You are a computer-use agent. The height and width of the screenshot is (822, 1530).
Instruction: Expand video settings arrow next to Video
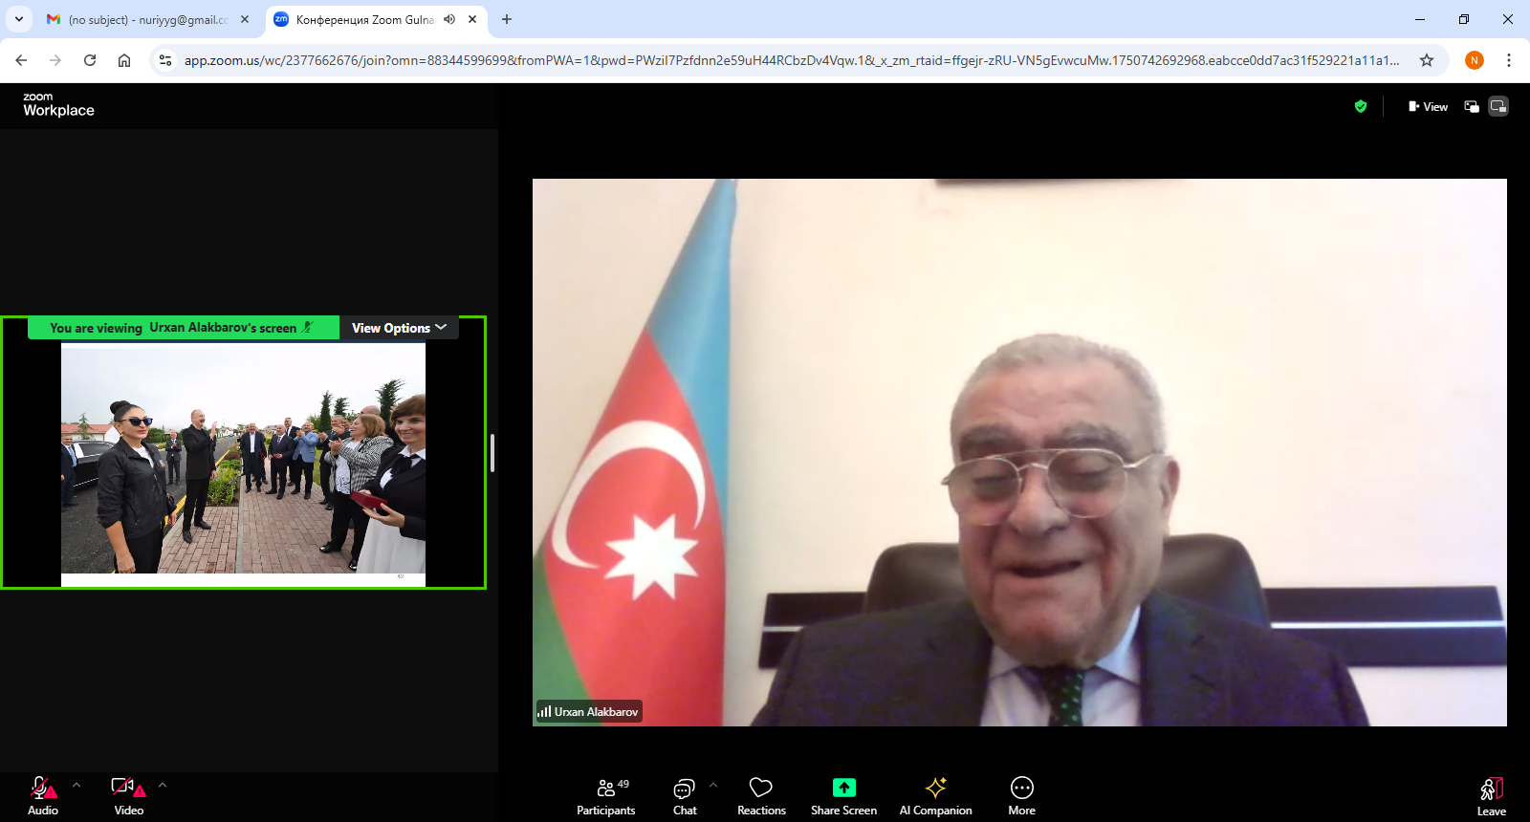pyautogui.click(x=163, y=785)
